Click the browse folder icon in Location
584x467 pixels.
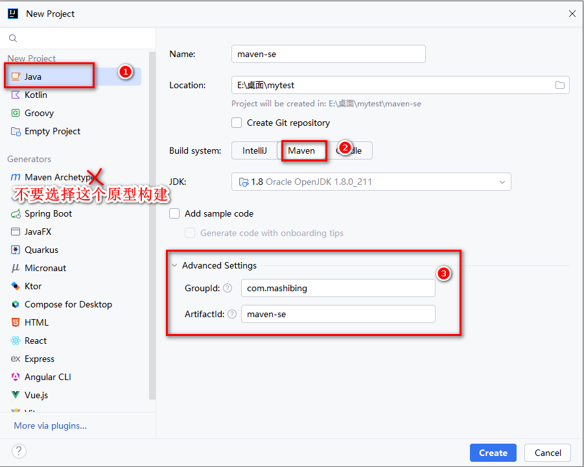click(560, 85)
